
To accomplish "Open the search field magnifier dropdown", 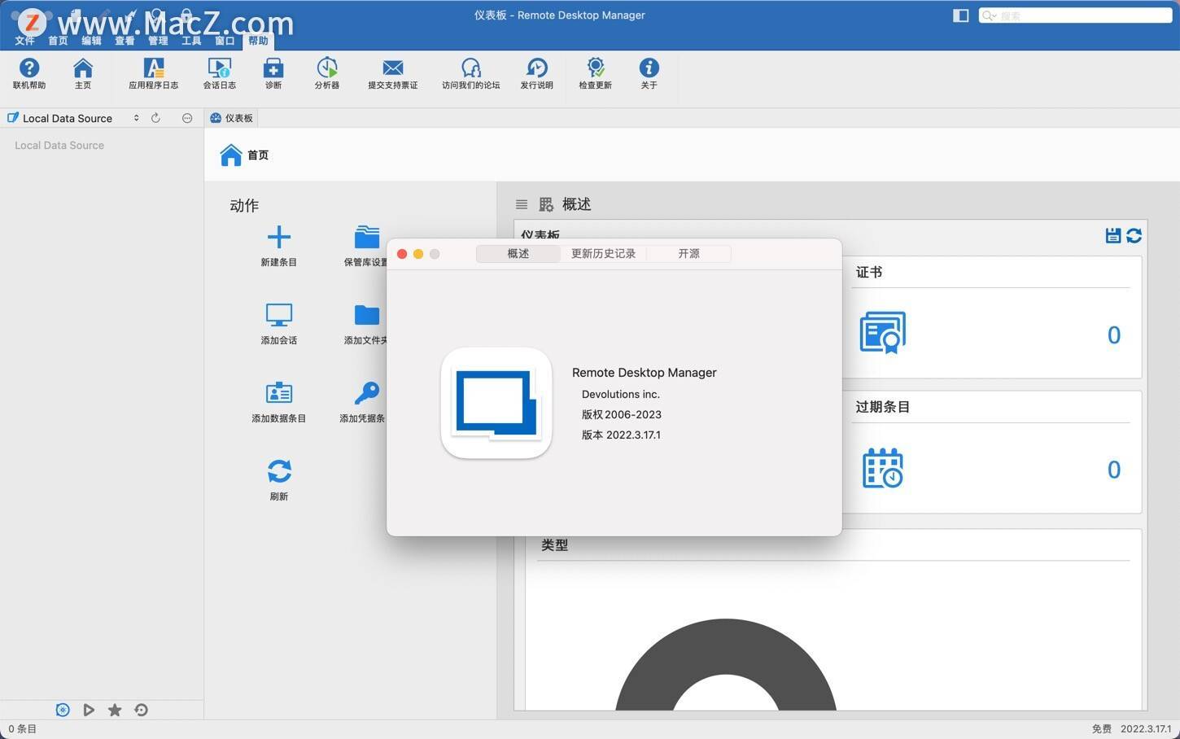I will click(989, 15).
